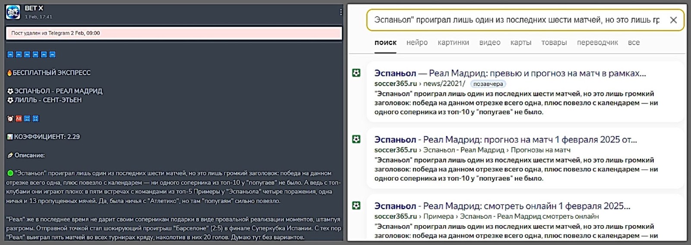Open the Переводчик tab
Screen dimensions: 691x245
click(x=597, y=43)
